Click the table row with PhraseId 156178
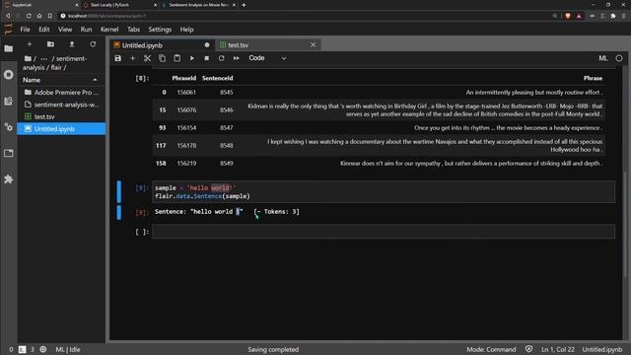 coord(379,145)
